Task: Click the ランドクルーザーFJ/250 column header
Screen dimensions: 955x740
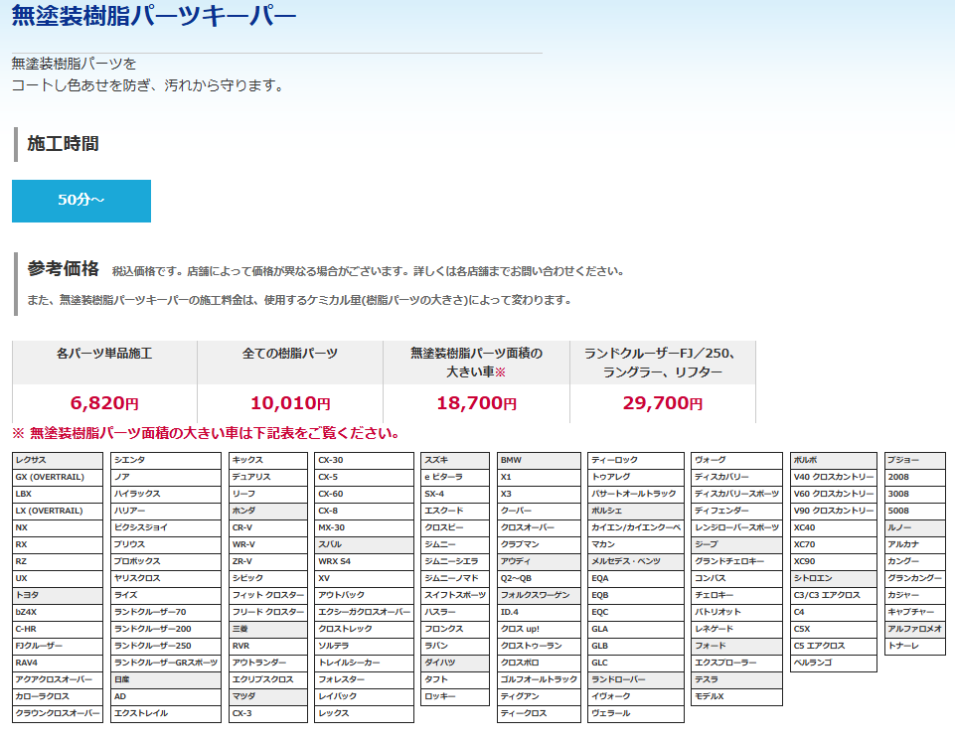Action: (x=662, y=363)
